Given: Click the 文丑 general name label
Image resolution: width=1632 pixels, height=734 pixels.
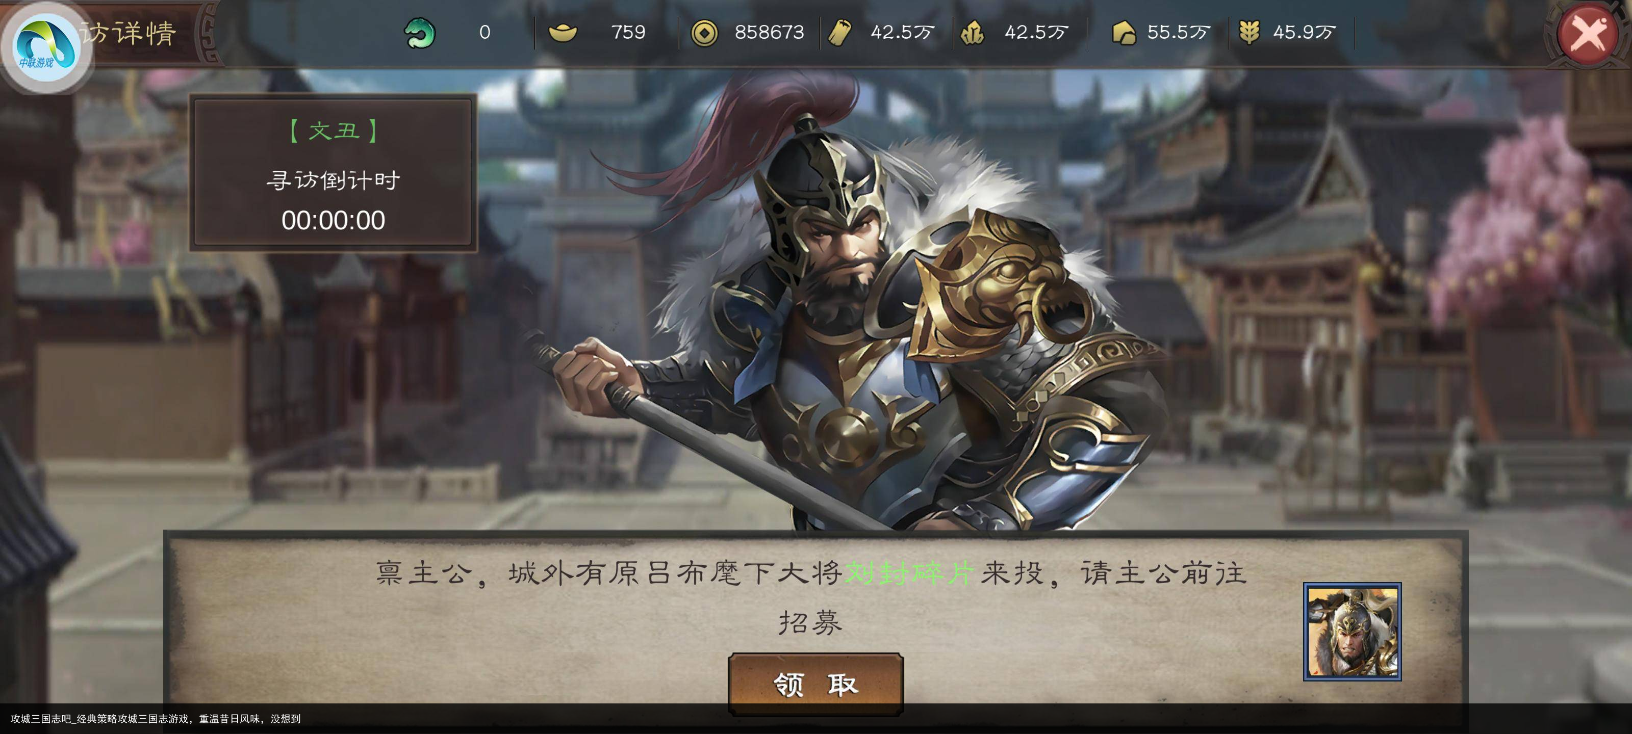Looking at the screenshot, I should click(x=333, y=130).
